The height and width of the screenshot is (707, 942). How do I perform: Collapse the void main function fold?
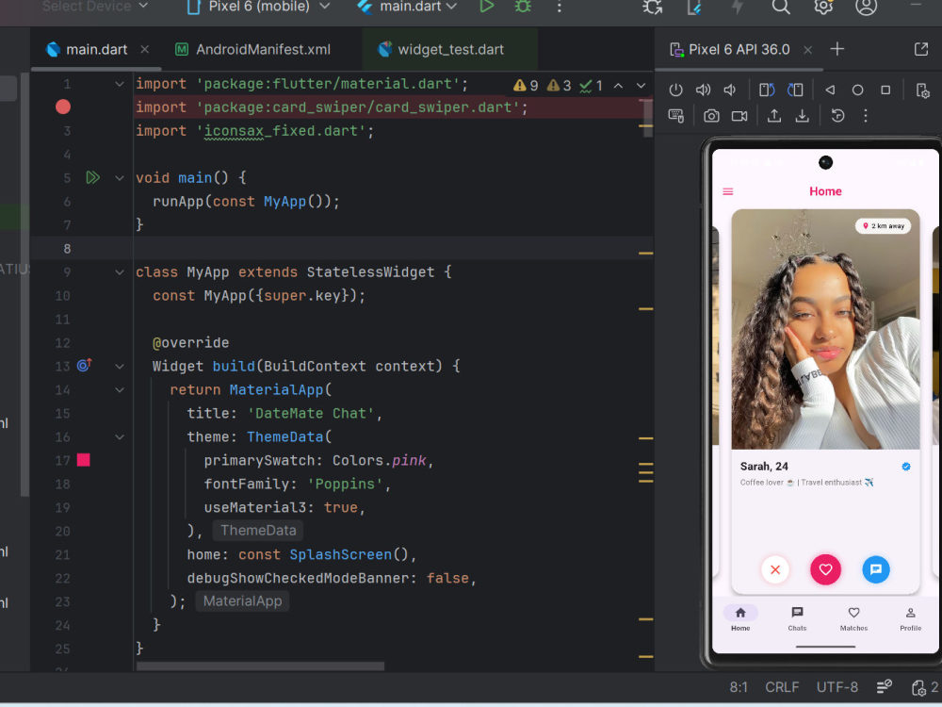[119, 178]
